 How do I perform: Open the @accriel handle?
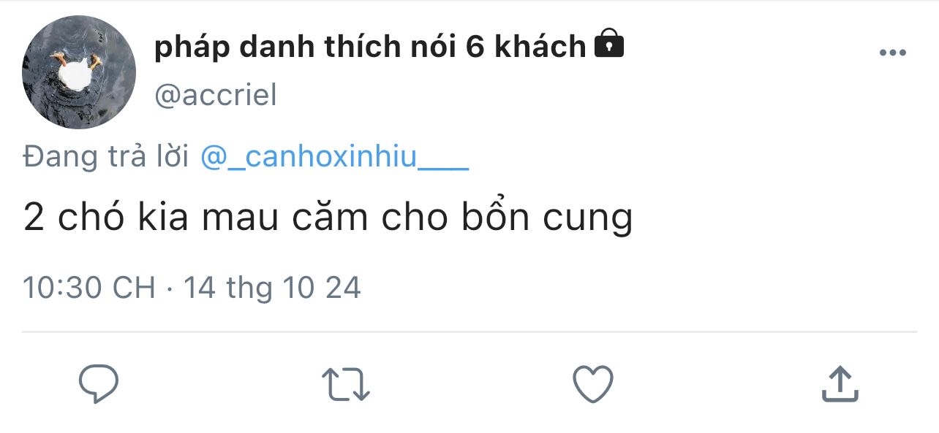(x=216, y=95)
